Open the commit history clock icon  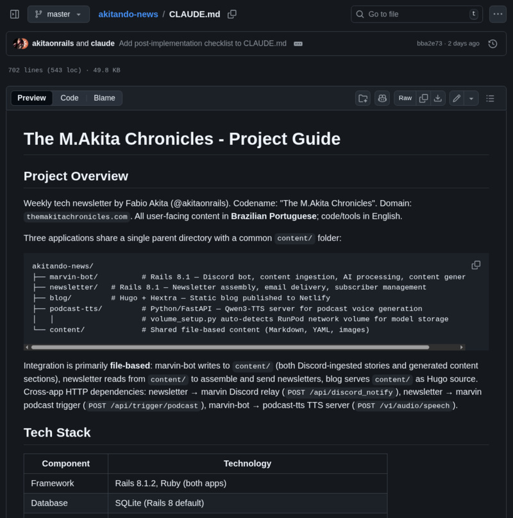point(492,44)
